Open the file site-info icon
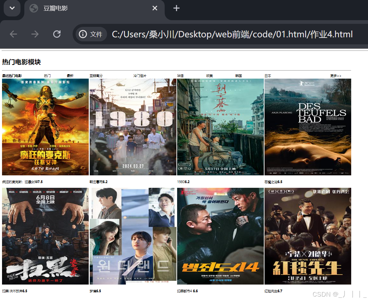This screenshot has width=368, height=300. pos(83,34)
